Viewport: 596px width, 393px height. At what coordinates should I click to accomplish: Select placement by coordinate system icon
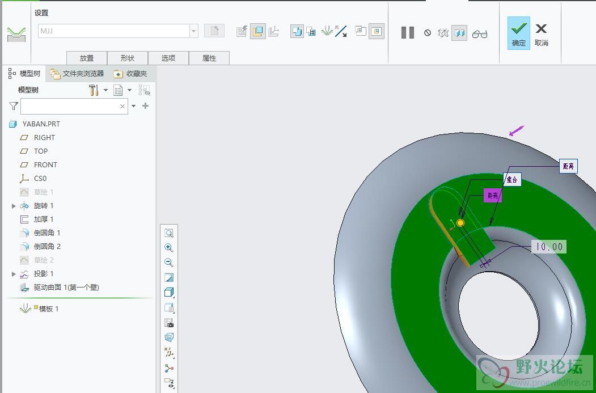[274, 31]
